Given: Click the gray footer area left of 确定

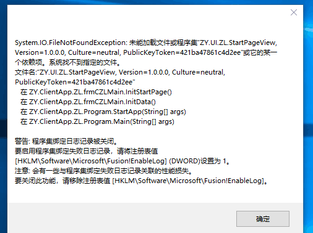Looking at the screenshot, I should coord(122,218).
